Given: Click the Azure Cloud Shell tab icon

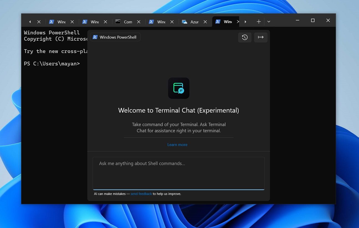Looking at the screenshot, I should tap(185, 22).
